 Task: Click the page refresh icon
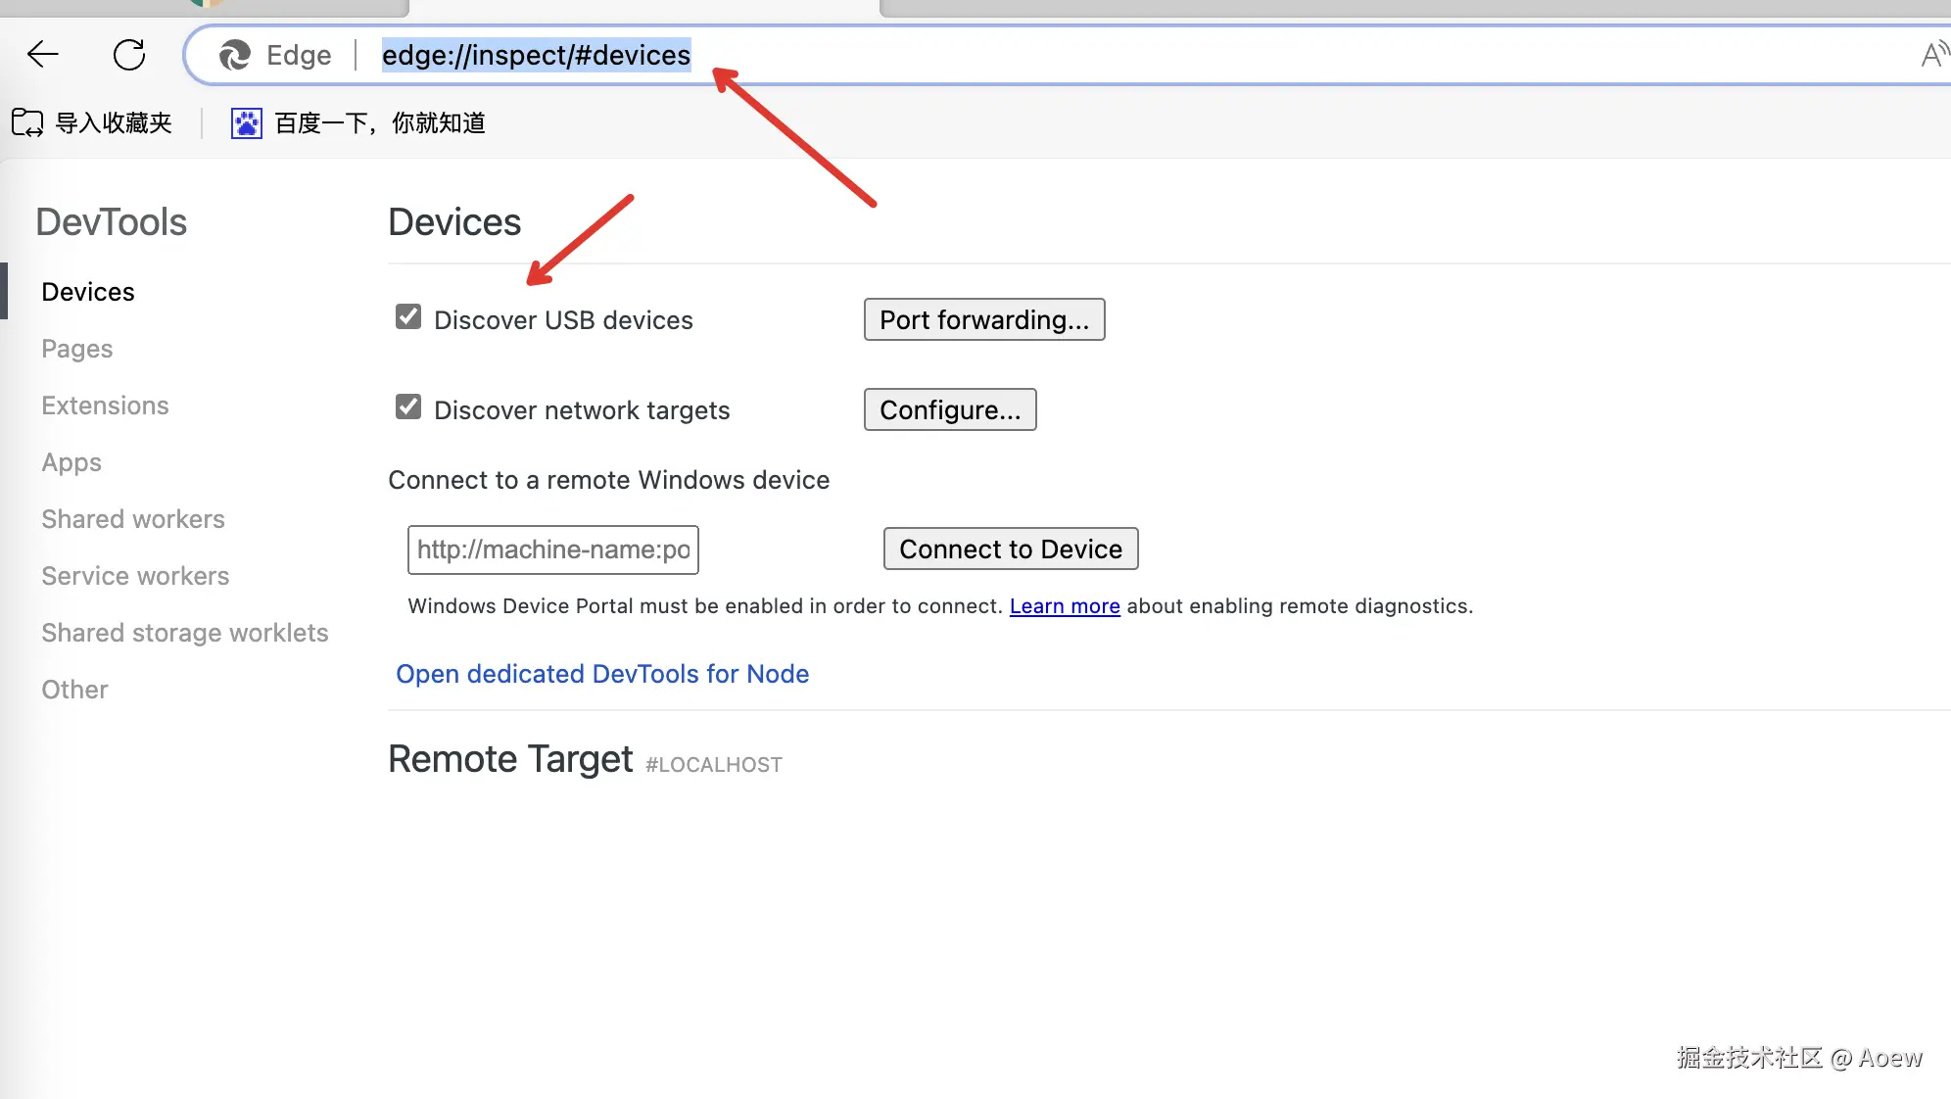coord(129,55)
